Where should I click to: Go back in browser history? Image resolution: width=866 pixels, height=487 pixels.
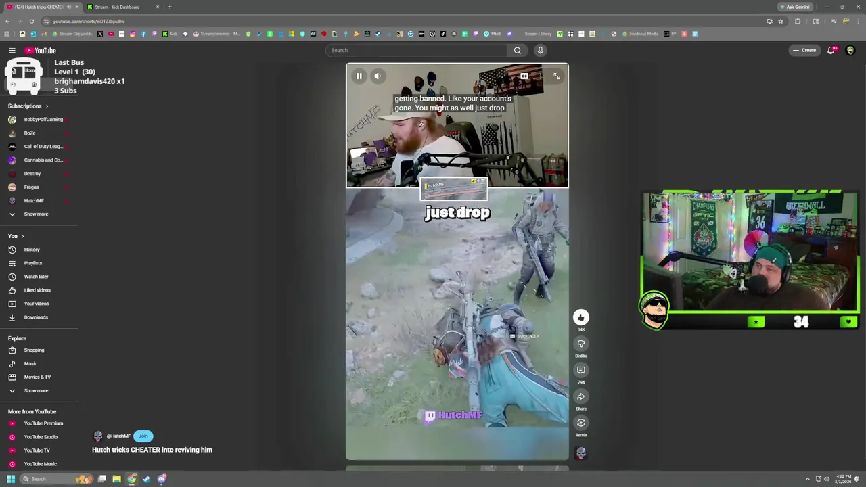pos(7,22)
